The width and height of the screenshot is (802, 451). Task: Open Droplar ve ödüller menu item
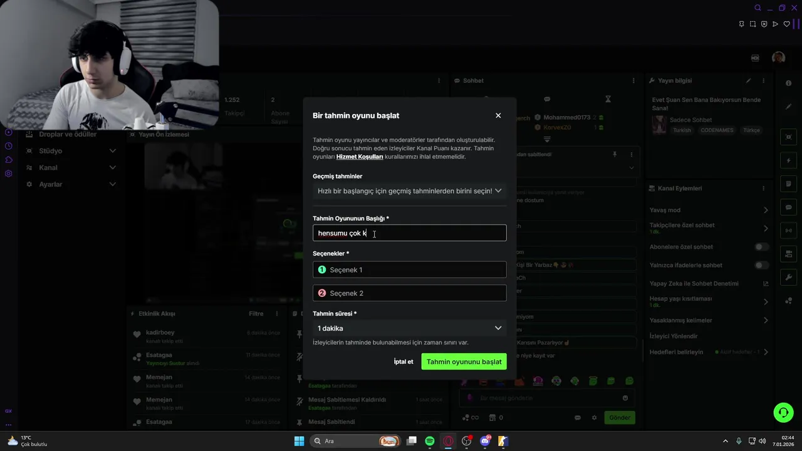pyautogui.click(x=68, y=134)
